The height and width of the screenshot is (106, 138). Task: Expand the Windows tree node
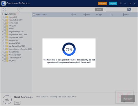[x=2, y=55]
